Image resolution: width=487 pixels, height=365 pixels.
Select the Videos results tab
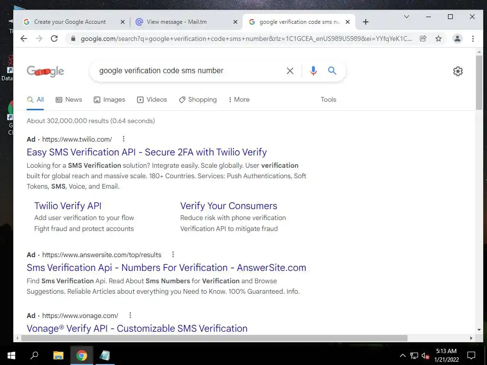tap(152, 100)
